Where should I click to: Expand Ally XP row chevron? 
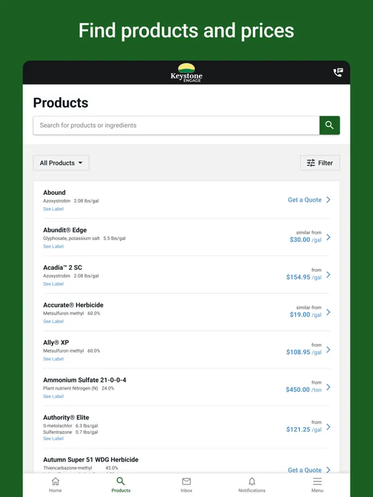point(328,349)
